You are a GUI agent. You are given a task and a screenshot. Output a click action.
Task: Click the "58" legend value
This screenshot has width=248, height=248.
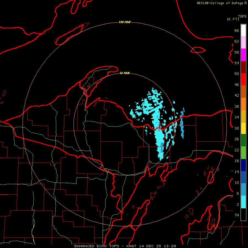(237, 52)
